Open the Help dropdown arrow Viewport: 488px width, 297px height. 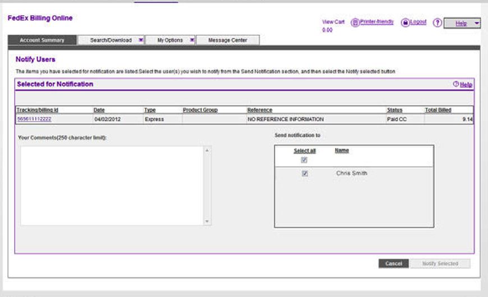(x=476, y=23)
